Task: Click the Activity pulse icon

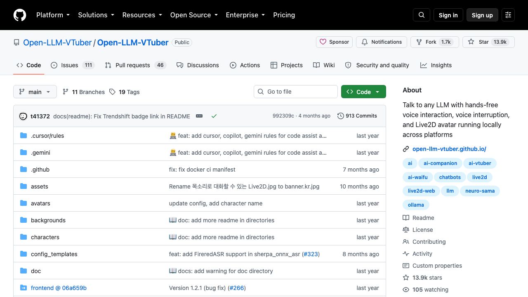Action: pyautogui.click(x=406, y=254)
